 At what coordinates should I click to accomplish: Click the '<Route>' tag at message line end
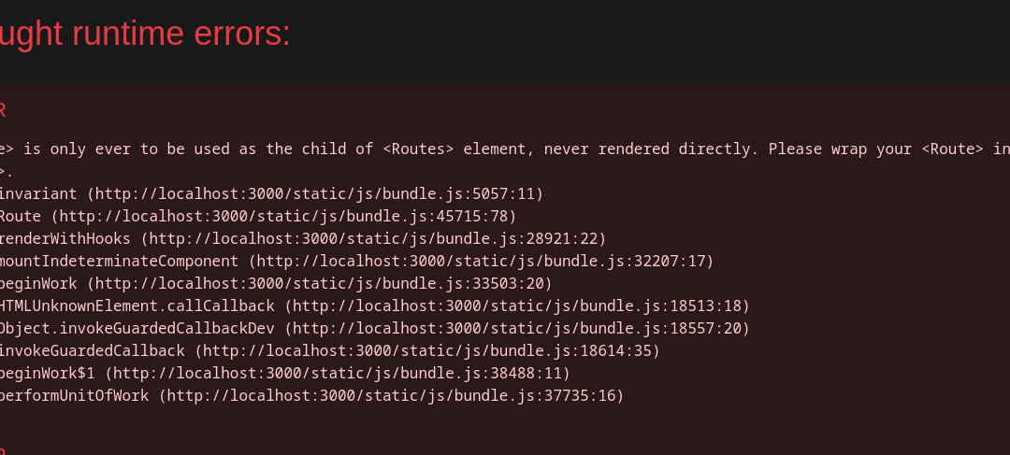(x=952, y=149)
